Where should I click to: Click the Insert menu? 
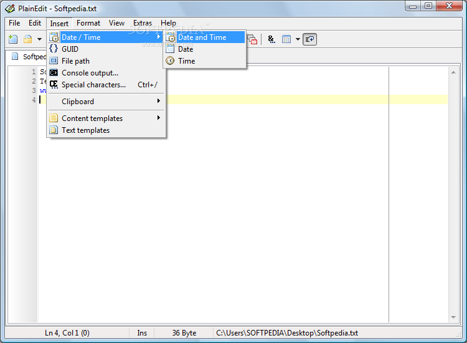pos(59,24)
